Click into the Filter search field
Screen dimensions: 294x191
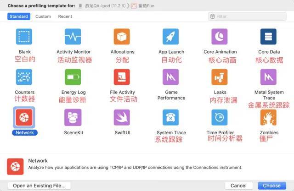coord(247,16)
